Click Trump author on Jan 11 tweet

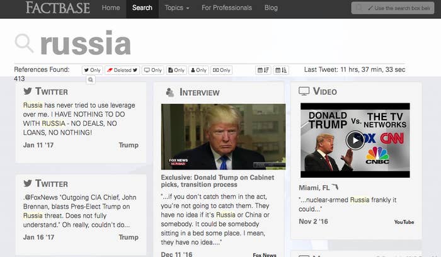tap(129, 145)
